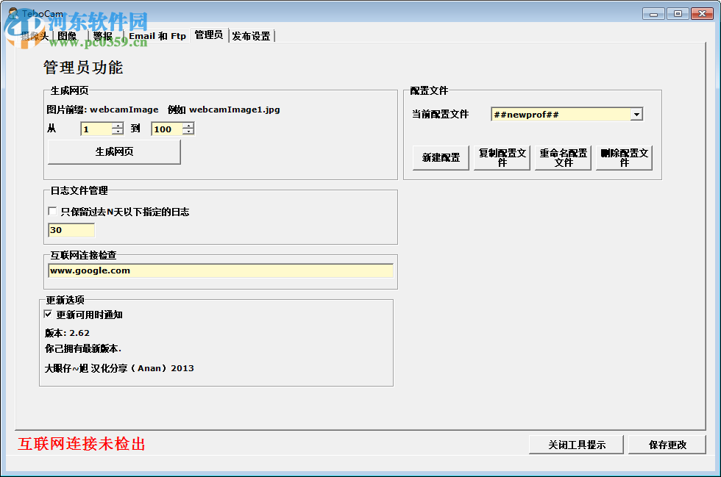Click the 管理员功能 heading
This screenshot has width=721, height=477.
pos(83,68)
